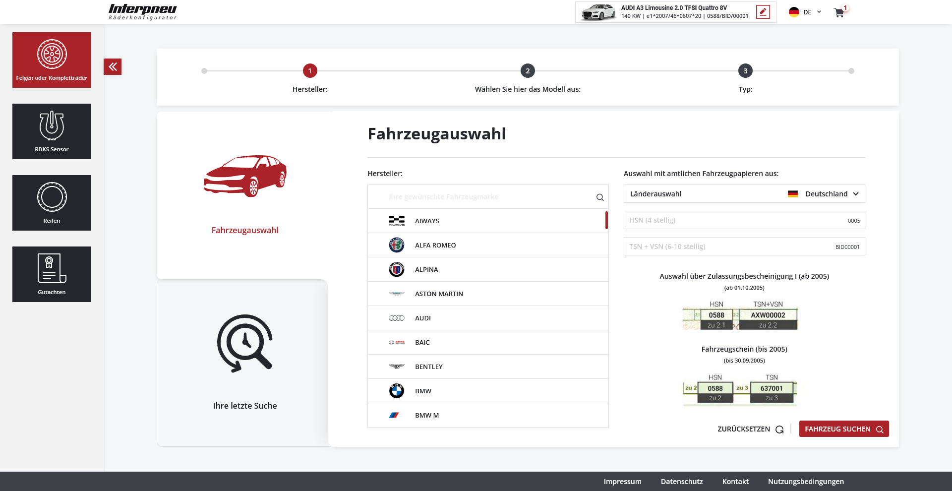Open the Nutzungsbedingungen footer link
The width and height of the screenshot is (952, 491).
806,482
